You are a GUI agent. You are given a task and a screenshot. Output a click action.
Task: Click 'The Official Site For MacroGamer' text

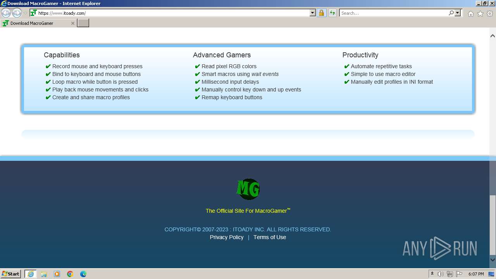(248, 211)
